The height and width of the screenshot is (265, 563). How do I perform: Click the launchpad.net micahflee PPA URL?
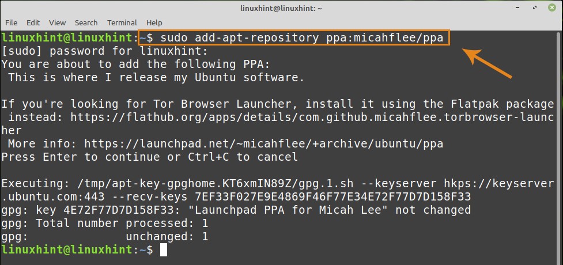click(265, 143)
